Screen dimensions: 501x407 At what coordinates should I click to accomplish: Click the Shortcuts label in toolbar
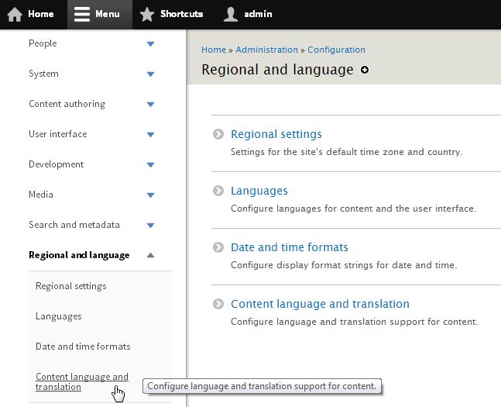pyautogui.click(x=182, y=14)
